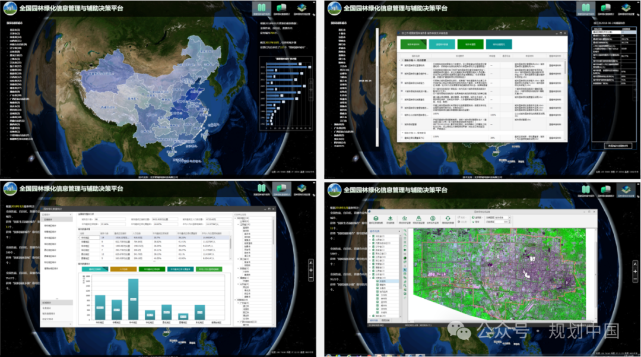Click the minus zoom button on the statistics screen

click(x=311, y=277)
